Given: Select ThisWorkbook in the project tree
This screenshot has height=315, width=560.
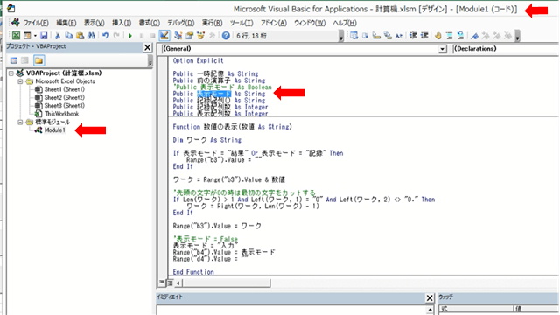Looking at the screenshot, I should (x=61, y=114).
